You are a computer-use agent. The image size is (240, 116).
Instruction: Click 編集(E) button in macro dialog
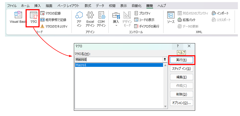(181, 77)
